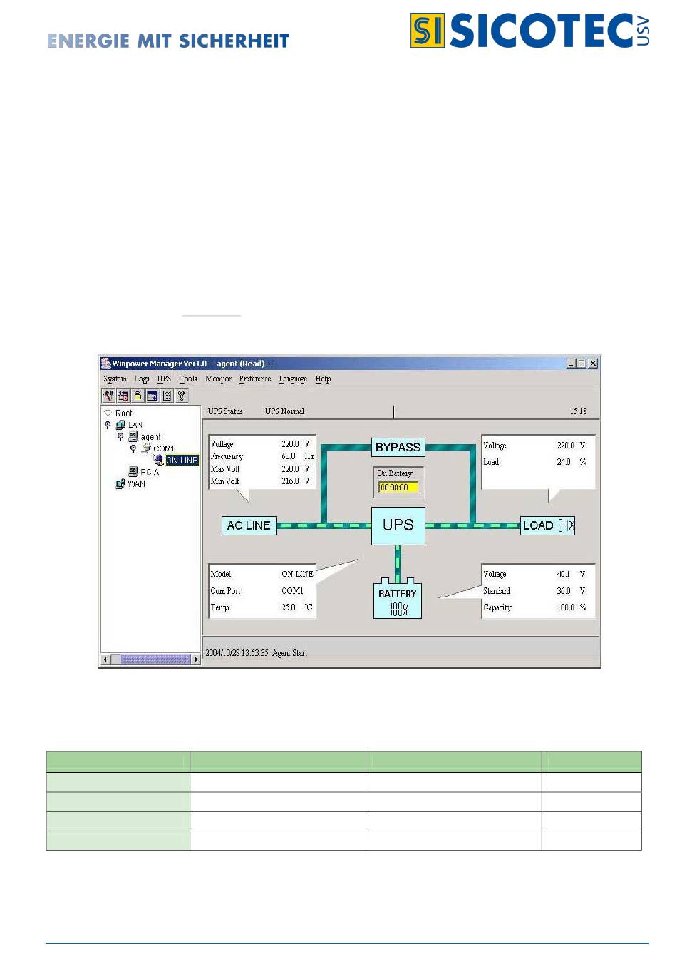This screenshot has height=976, width=677.
Task: Click the BYPASS block in the diagram
Action: click(398, 447)
